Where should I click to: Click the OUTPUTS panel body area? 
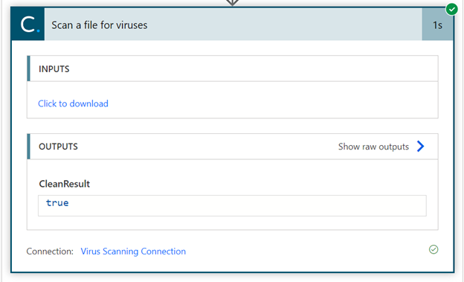coord(233,194)
